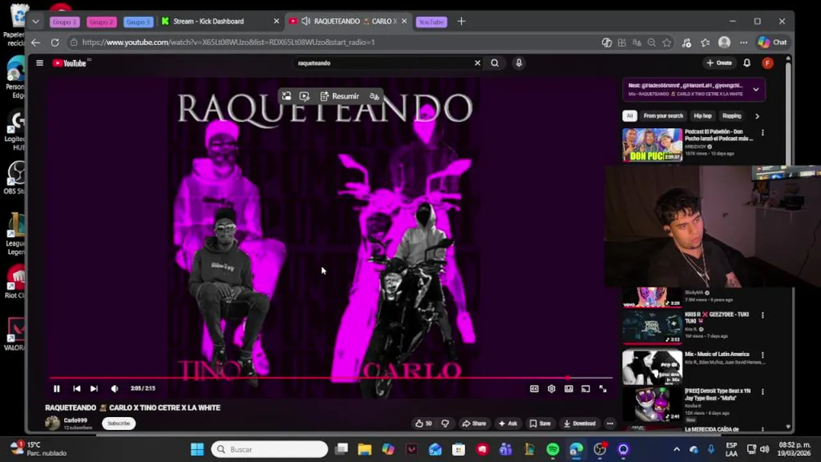Image resolution: width=821 pixels, height=462 pixels.
Task: Enter fullscreen video mode
Action: click(x=603, y=388)
